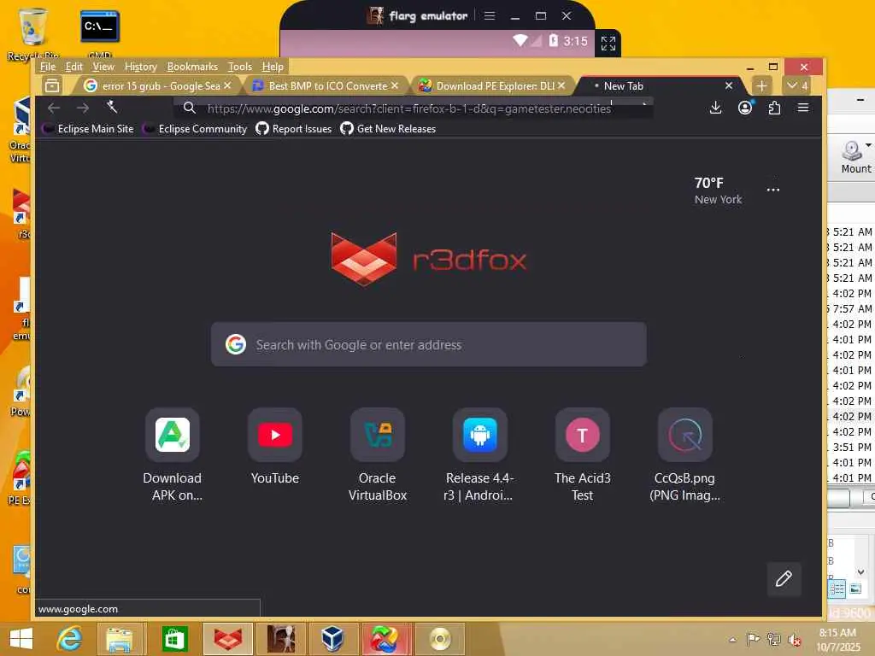Open the YouTube shortcut tile
The image size is (875, 656).
(x=275, y=435)
